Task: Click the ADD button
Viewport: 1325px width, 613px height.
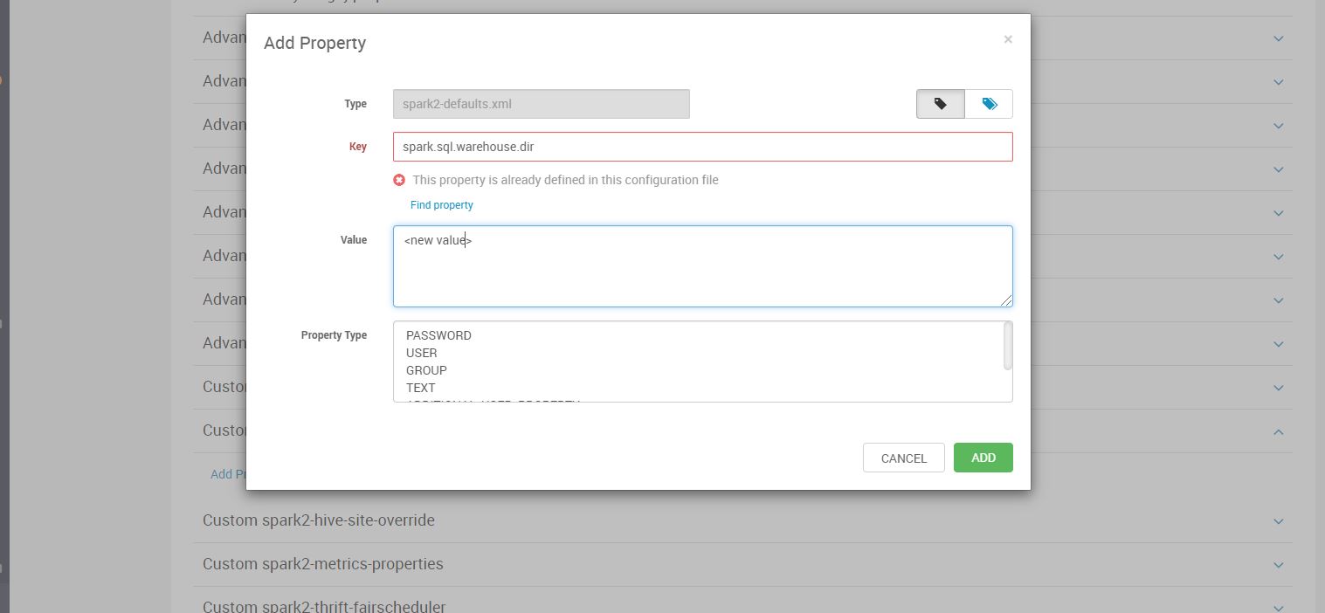Action: [983, 457]
